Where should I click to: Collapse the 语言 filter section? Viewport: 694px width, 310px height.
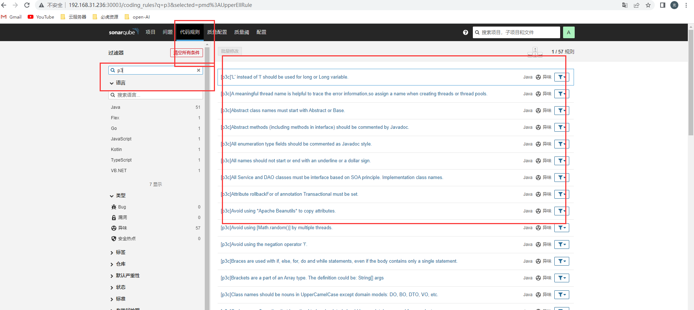tap(117, 83)
